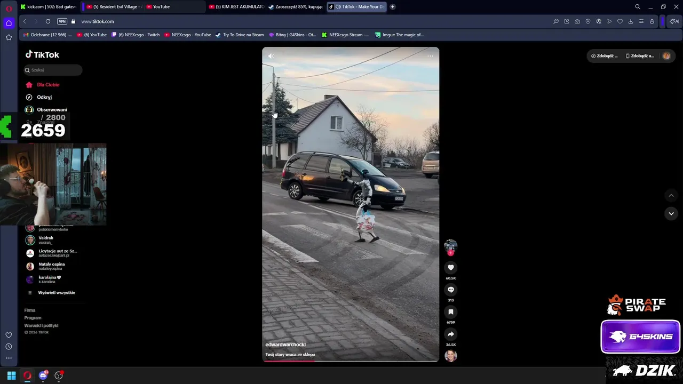Open Opera easy setup sliders icon
This screenshot has height=384, width=683.
[x=641, y=21]
